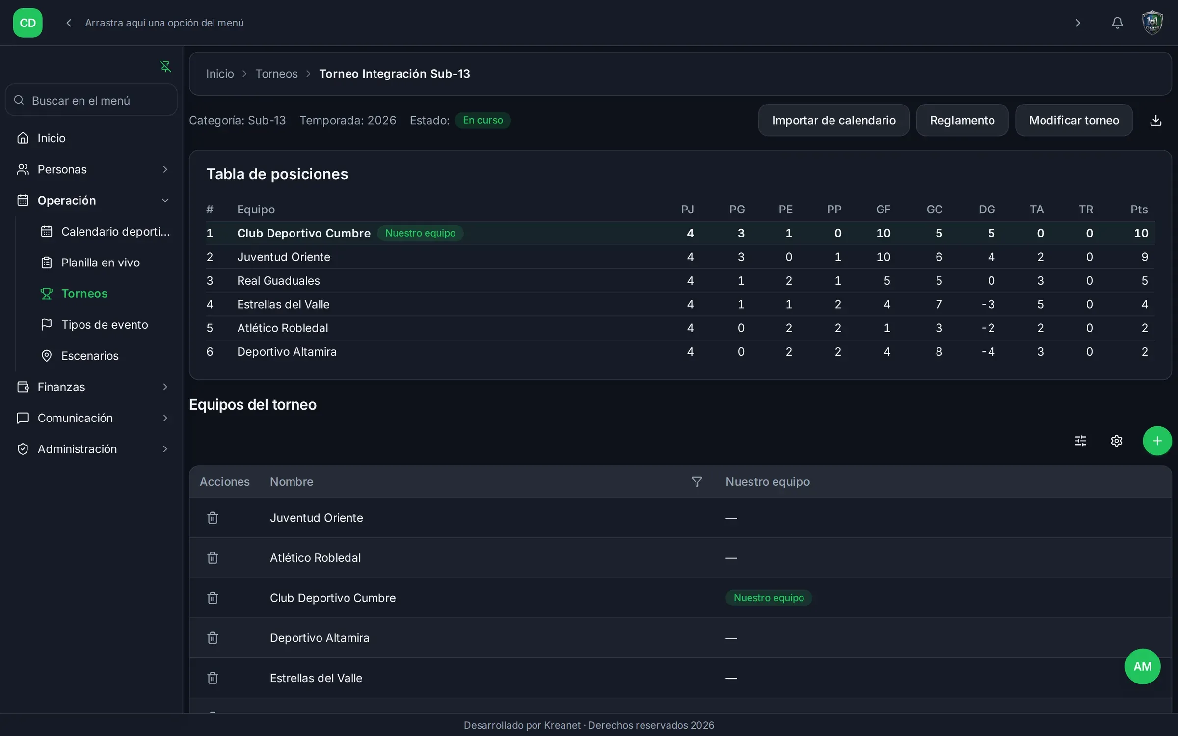This screenshot has height=736, width=1178.
Task: Go to Inicio in sidebar
Action: point(91,138)
